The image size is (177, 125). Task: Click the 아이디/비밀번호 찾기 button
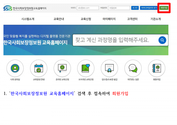pos(149,8)
